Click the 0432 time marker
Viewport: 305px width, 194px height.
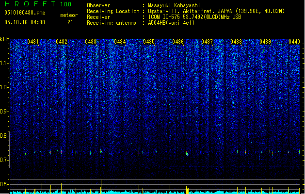coord(62,42)
